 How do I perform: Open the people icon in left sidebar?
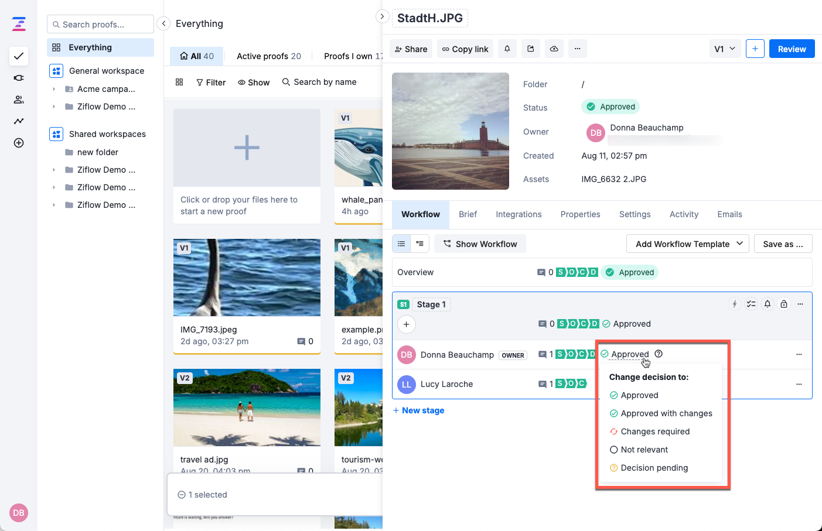[19, 100]
